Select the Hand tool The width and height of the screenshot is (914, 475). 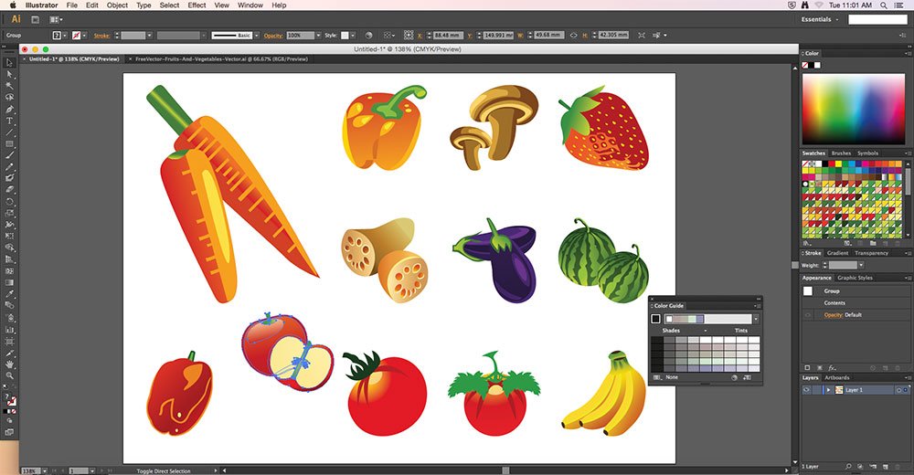pyautogui.click(x=9, y=364)
